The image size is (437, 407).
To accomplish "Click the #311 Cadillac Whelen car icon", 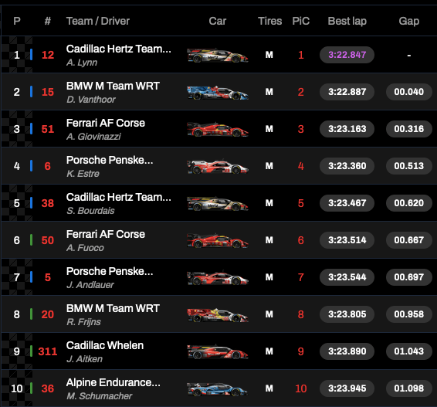I will (x=218, y=352).
